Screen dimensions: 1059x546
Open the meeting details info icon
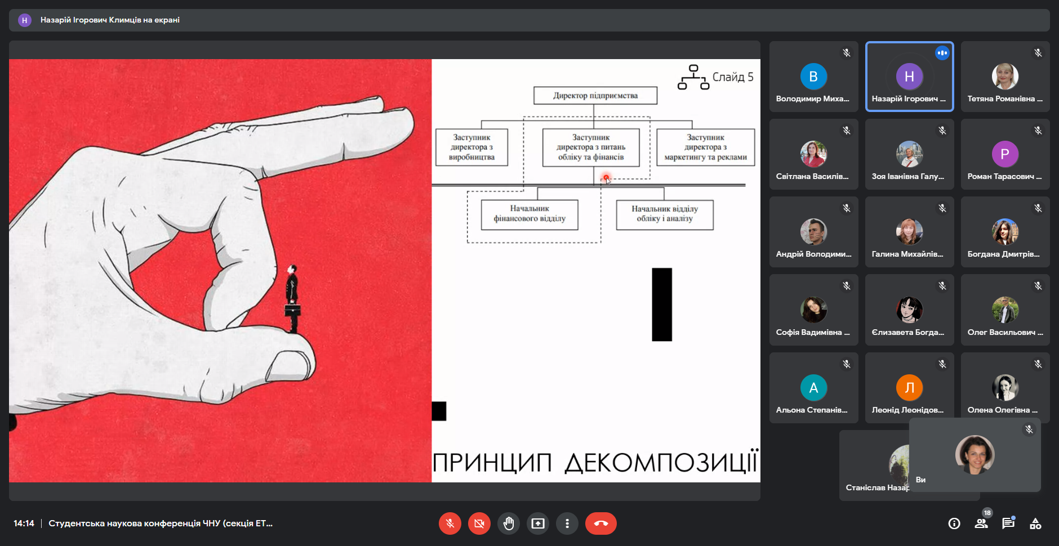click(x=954, y=523)
